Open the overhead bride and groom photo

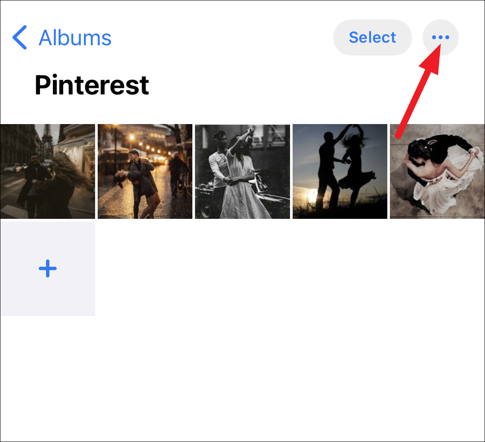coord(437,171)
